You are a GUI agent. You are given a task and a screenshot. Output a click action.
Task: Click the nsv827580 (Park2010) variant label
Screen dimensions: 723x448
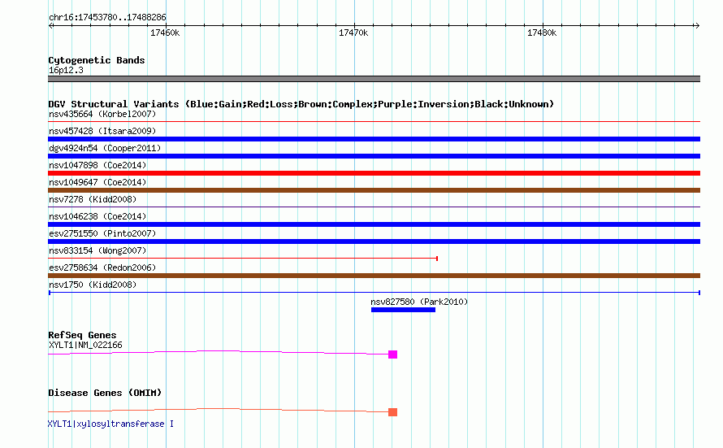point(419,302)
